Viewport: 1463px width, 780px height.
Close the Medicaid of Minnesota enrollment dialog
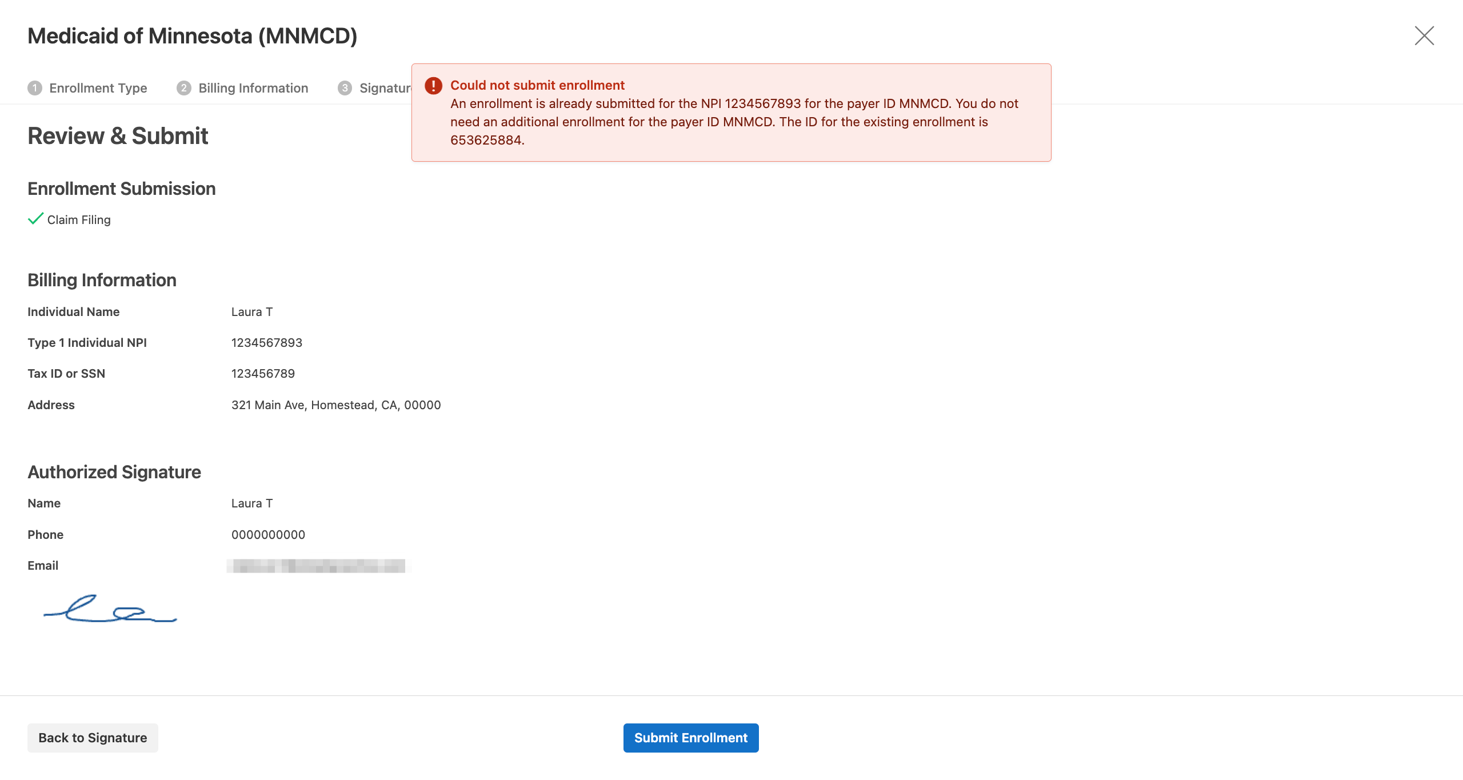tap(1424, 35)
